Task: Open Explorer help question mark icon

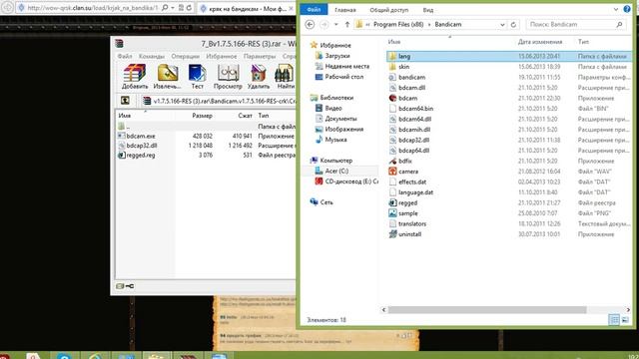Action: (627, 9)
